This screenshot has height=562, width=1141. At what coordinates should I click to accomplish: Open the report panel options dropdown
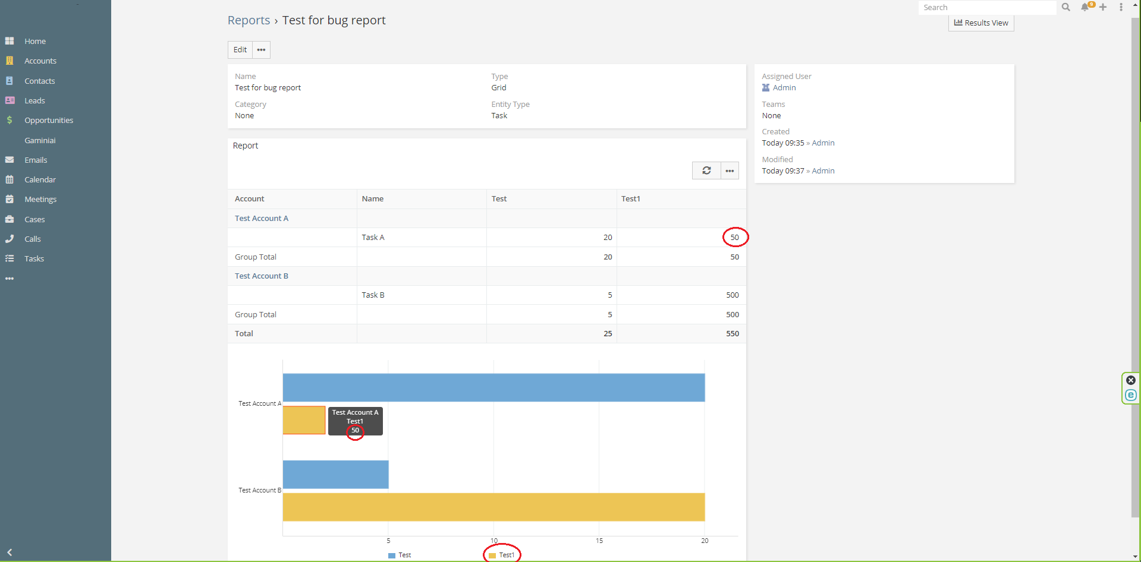click(730, 171)
